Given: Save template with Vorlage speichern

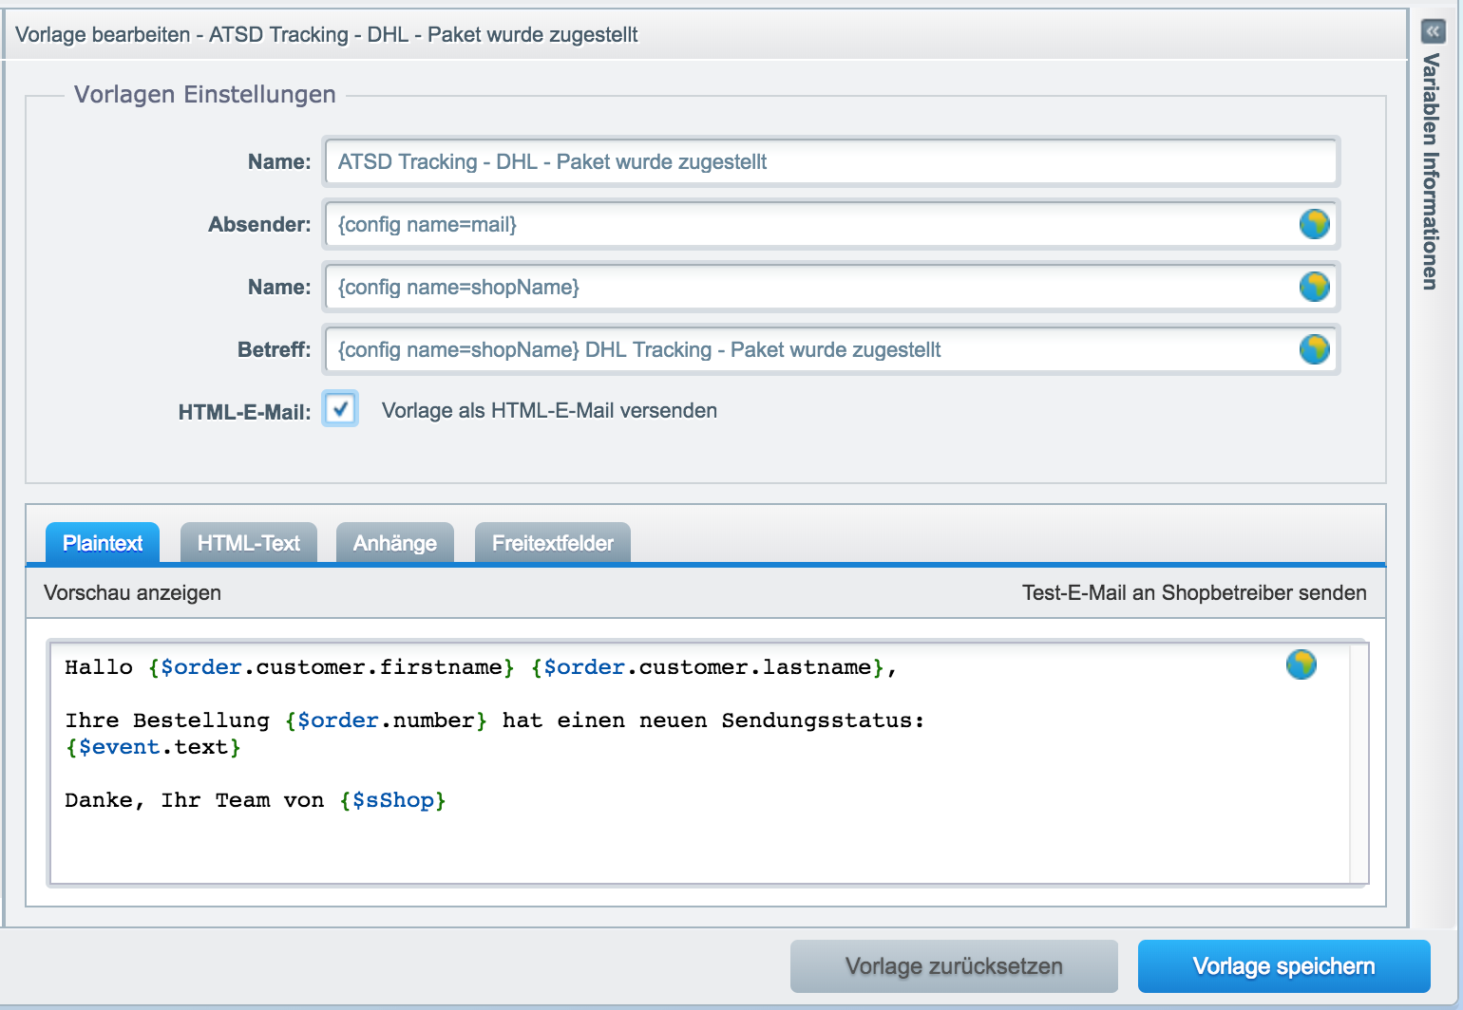Looking at the screenshot, I should coord(1283,966).
